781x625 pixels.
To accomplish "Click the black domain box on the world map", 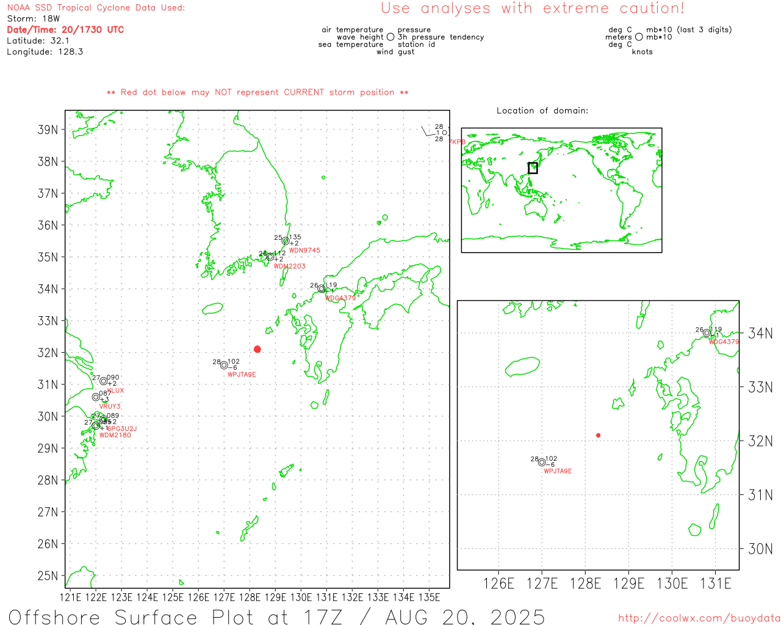I will coord(533,168).
